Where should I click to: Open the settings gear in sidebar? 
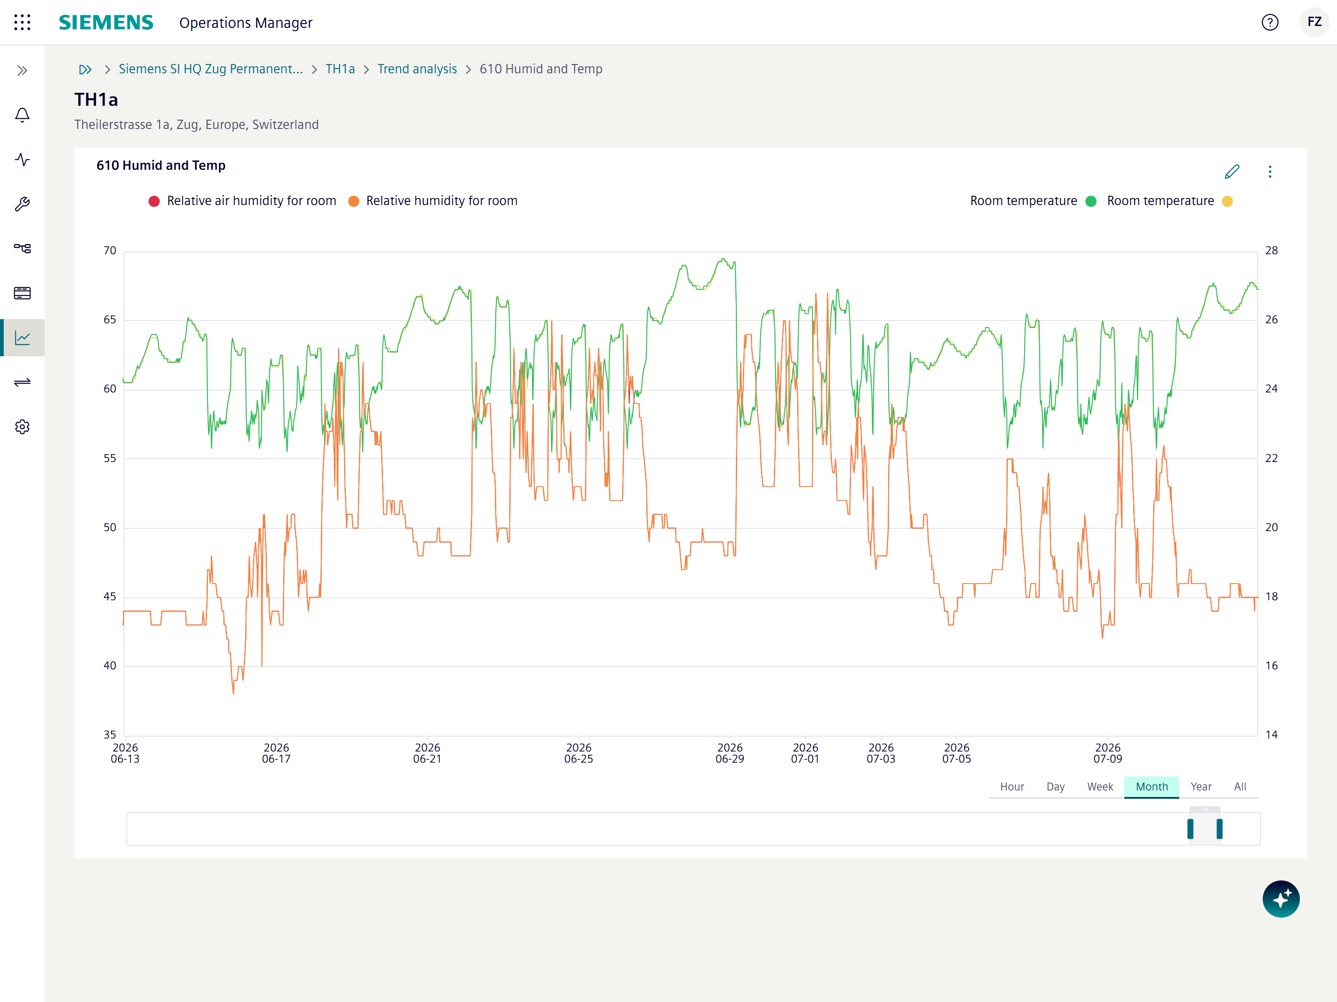click(22, 427)
